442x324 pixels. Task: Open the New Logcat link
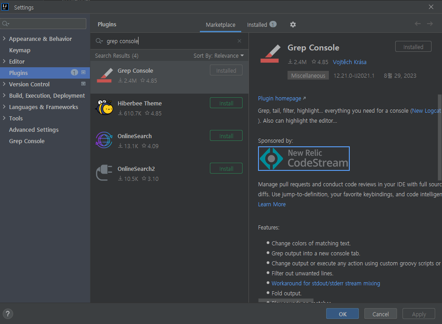tap(426, 111)
